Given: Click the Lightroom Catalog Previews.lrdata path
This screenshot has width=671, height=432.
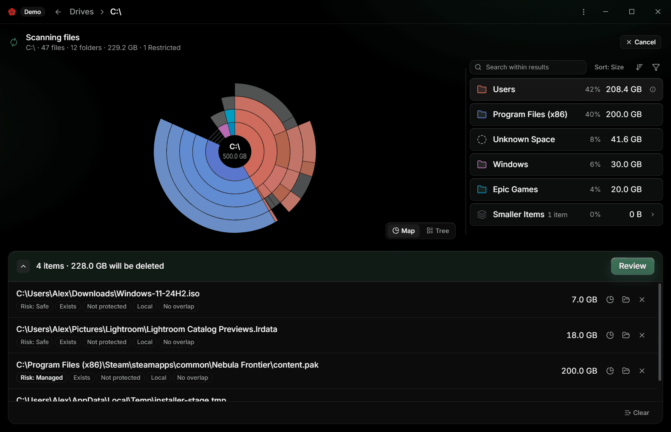Looking at the screenshot, I should 147,329.
